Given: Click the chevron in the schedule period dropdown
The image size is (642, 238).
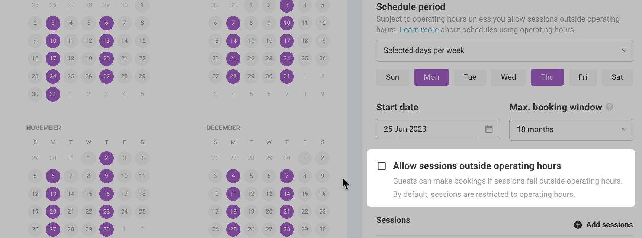Looking at the screenshot, I should (624, 50).
